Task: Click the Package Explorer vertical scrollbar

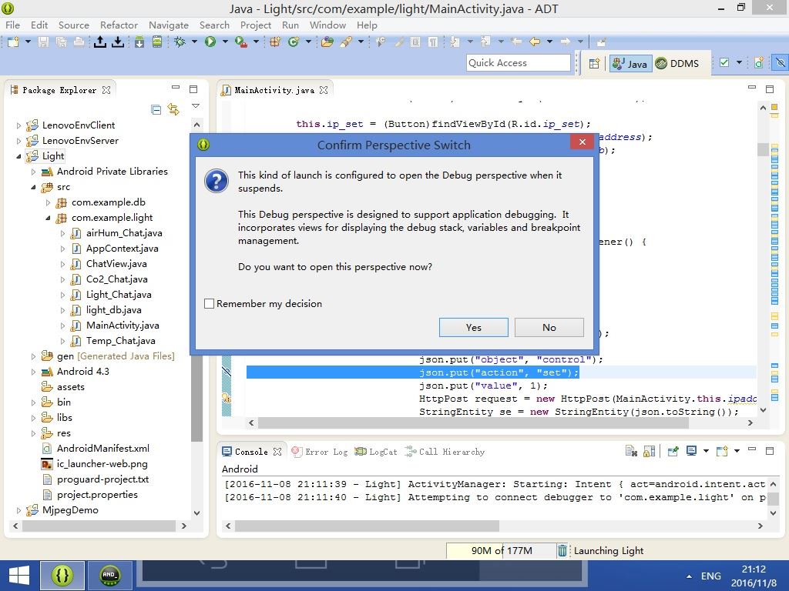Action: [196, 319]
